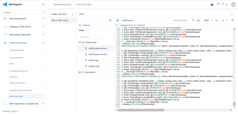The width and height of the screenshot is (238, 114).
Task: Open Пользователи in the sidebar
Action: pyautogui.click(x=16, y=58)
